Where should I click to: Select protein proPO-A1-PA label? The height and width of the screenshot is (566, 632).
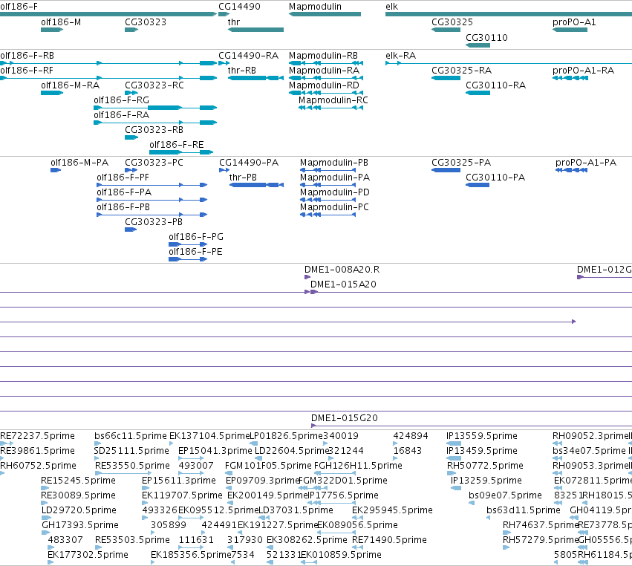click(x=586, y=163)
